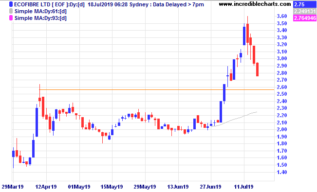Viewport: 317px width, 192px height.
Task: Select the Simple MA:Dy:61:[d] legend label
Action: coord(40,11)
